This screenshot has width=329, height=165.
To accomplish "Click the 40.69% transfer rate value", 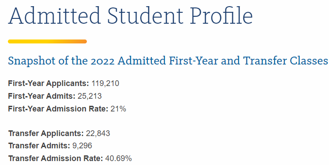I will click(x=118, y=158).
